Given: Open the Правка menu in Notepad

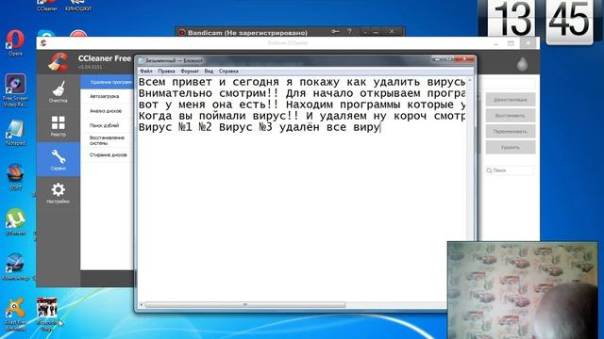Looking at the screenshot, I should pyautogui.click(x=166, y=72).
